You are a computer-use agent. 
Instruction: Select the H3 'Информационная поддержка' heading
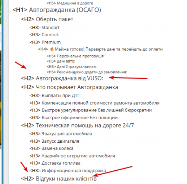point(68,171)
